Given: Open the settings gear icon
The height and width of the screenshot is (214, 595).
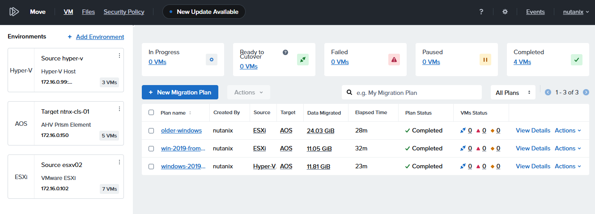Looking at the screenshot, I should pyautogui.click(x=505, y=12).
